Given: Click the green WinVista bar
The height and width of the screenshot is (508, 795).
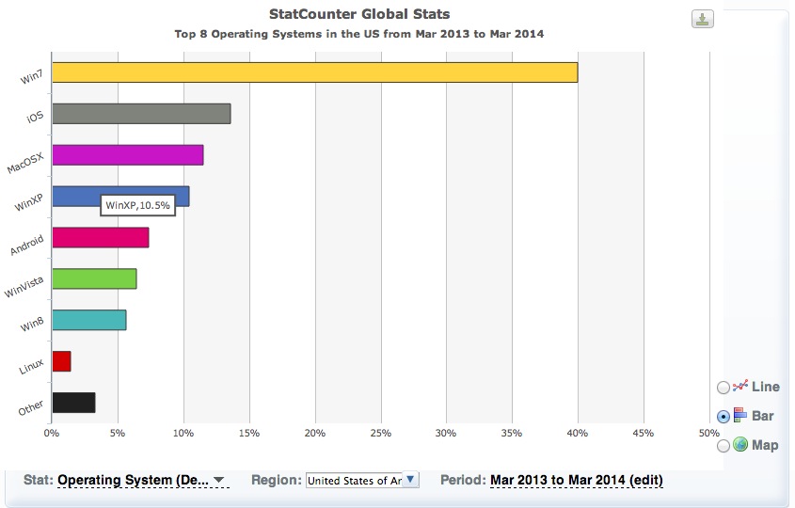Looking at the screenshot, I should pyautogui.click(x=94, y=278).
